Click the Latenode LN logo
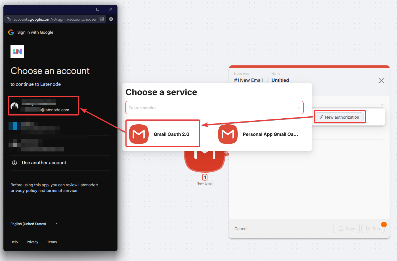This screenshot has height=261, width=397. (17, 51)
